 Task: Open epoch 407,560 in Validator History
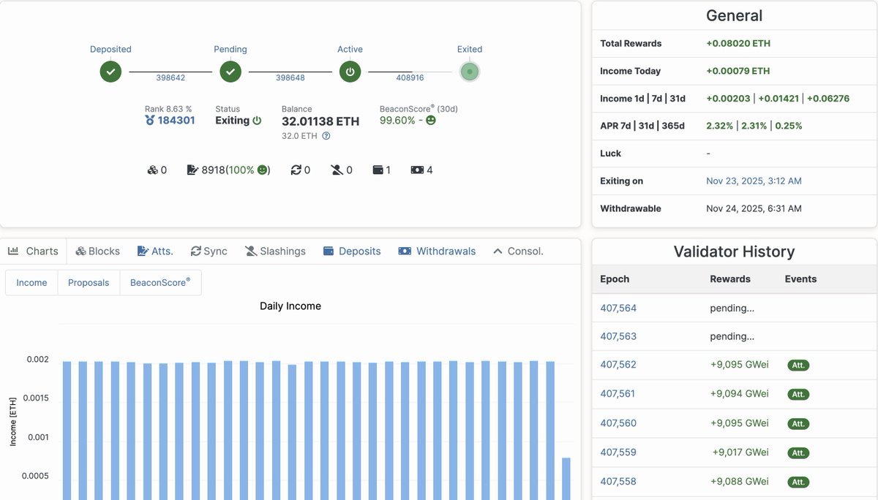(618, 423)
